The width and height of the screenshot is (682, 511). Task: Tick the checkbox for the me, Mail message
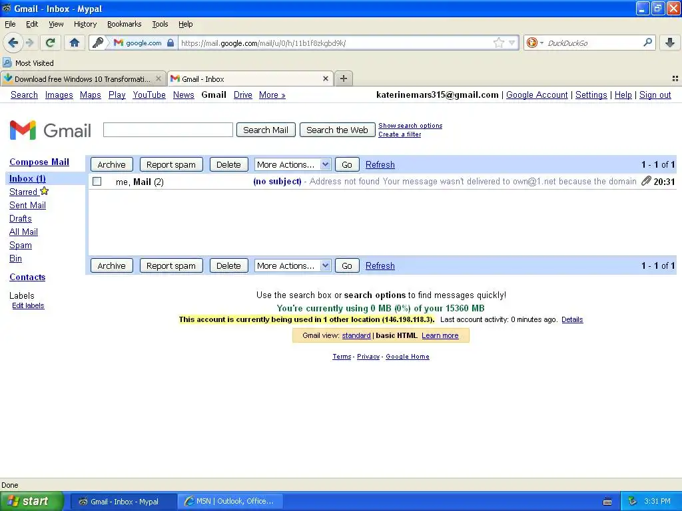(x=97, y=181)
